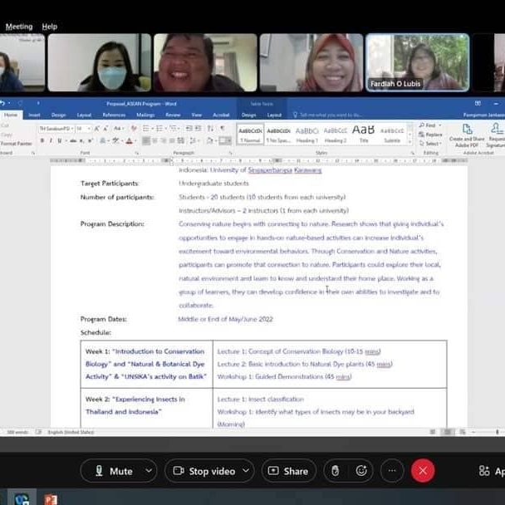This screenshot has height=505, width=505.
Task: Click Replace in the Editing group
Action: point(432,134)
